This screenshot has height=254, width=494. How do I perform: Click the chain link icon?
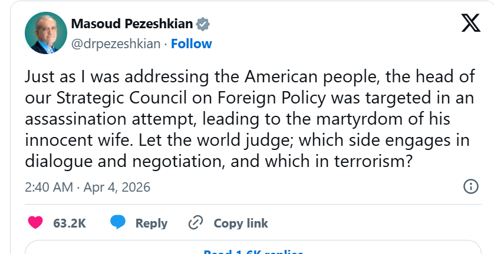195,223
